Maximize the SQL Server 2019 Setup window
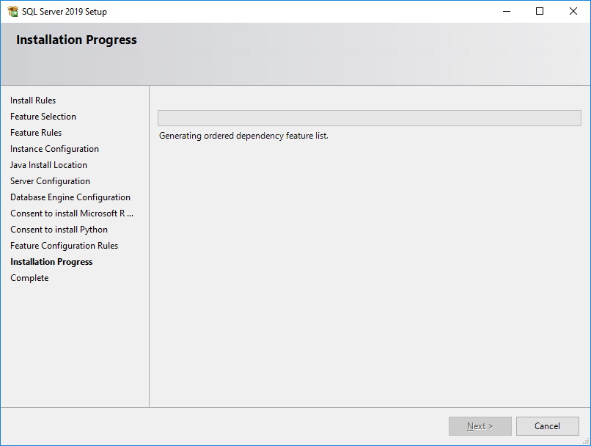This screenshot has height=446, width=591. pyautogui.click(x=540, y=11)
